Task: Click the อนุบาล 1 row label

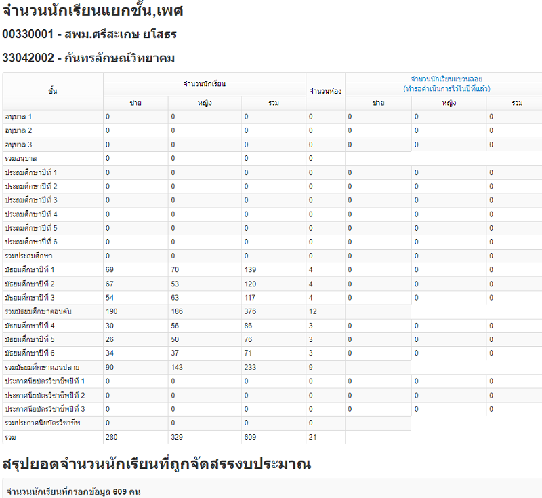Action: tap(19, 117)
